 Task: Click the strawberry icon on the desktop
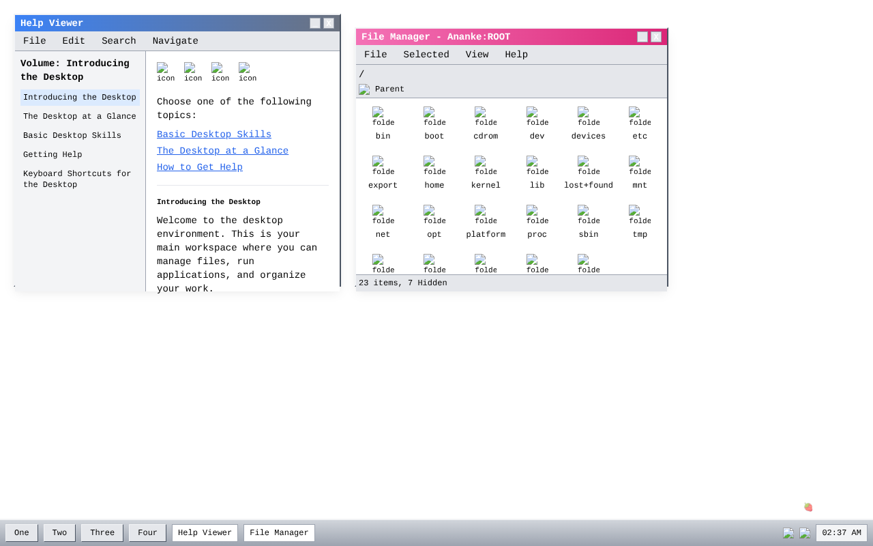[807, 506]
